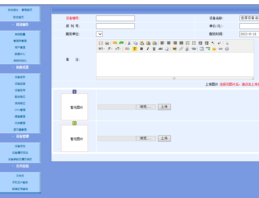Open 系统配置 in sidebar
Viewport: 259px width, 198px height.
pos(20,34)
